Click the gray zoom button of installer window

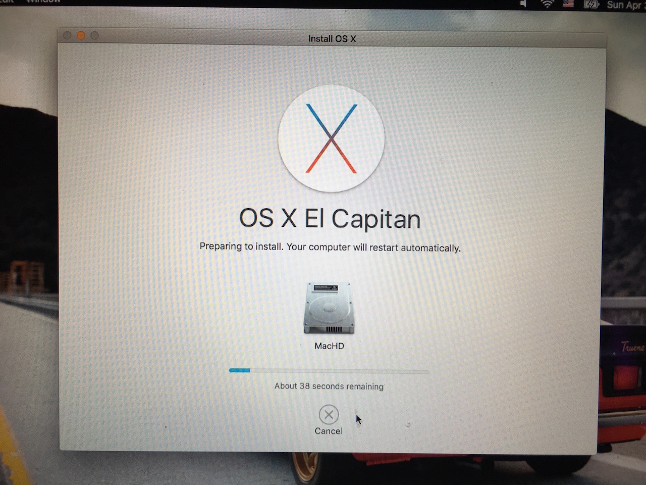click(x=94, y=35)
